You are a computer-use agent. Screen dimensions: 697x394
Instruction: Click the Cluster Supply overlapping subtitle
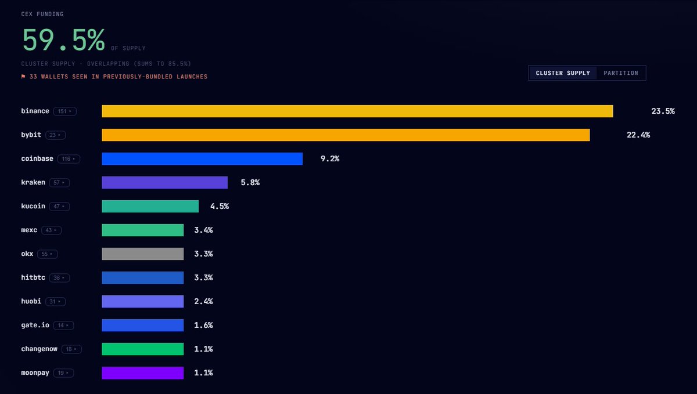(106, 63)
